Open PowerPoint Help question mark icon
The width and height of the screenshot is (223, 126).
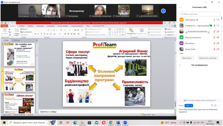175,26
